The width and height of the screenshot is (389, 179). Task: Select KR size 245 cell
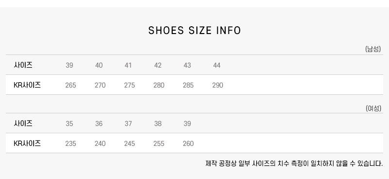tap(129, 144)
